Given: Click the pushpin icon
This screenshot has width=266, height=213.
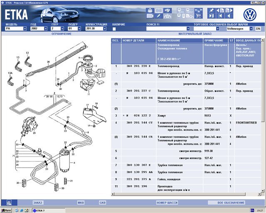Looking at the screenshot, I should coord(212,10).
